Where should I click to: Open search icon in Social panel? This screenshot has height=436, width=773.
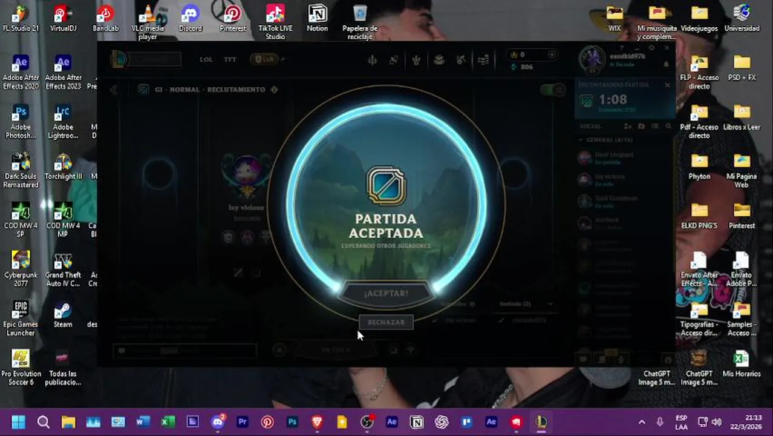[668, 126]
